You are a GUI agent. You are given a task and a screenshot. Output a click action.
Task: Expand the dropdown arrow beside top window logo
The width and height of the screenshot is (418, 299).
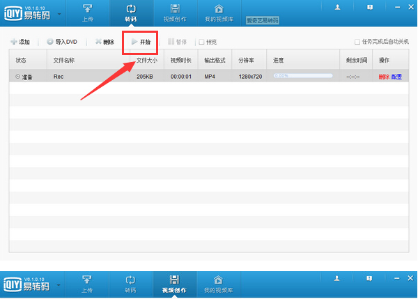(x=59, y=14)
